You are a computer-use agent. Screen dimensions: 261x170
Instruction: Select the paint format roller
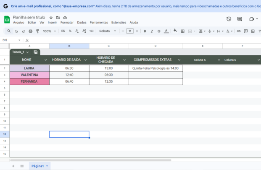[37, 31]
